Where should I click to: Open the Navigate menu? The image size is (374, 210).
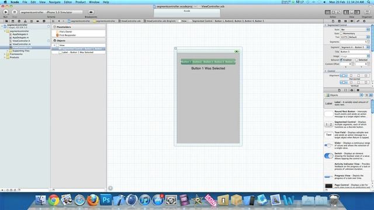pyautogui.click(x=54, y=2)
